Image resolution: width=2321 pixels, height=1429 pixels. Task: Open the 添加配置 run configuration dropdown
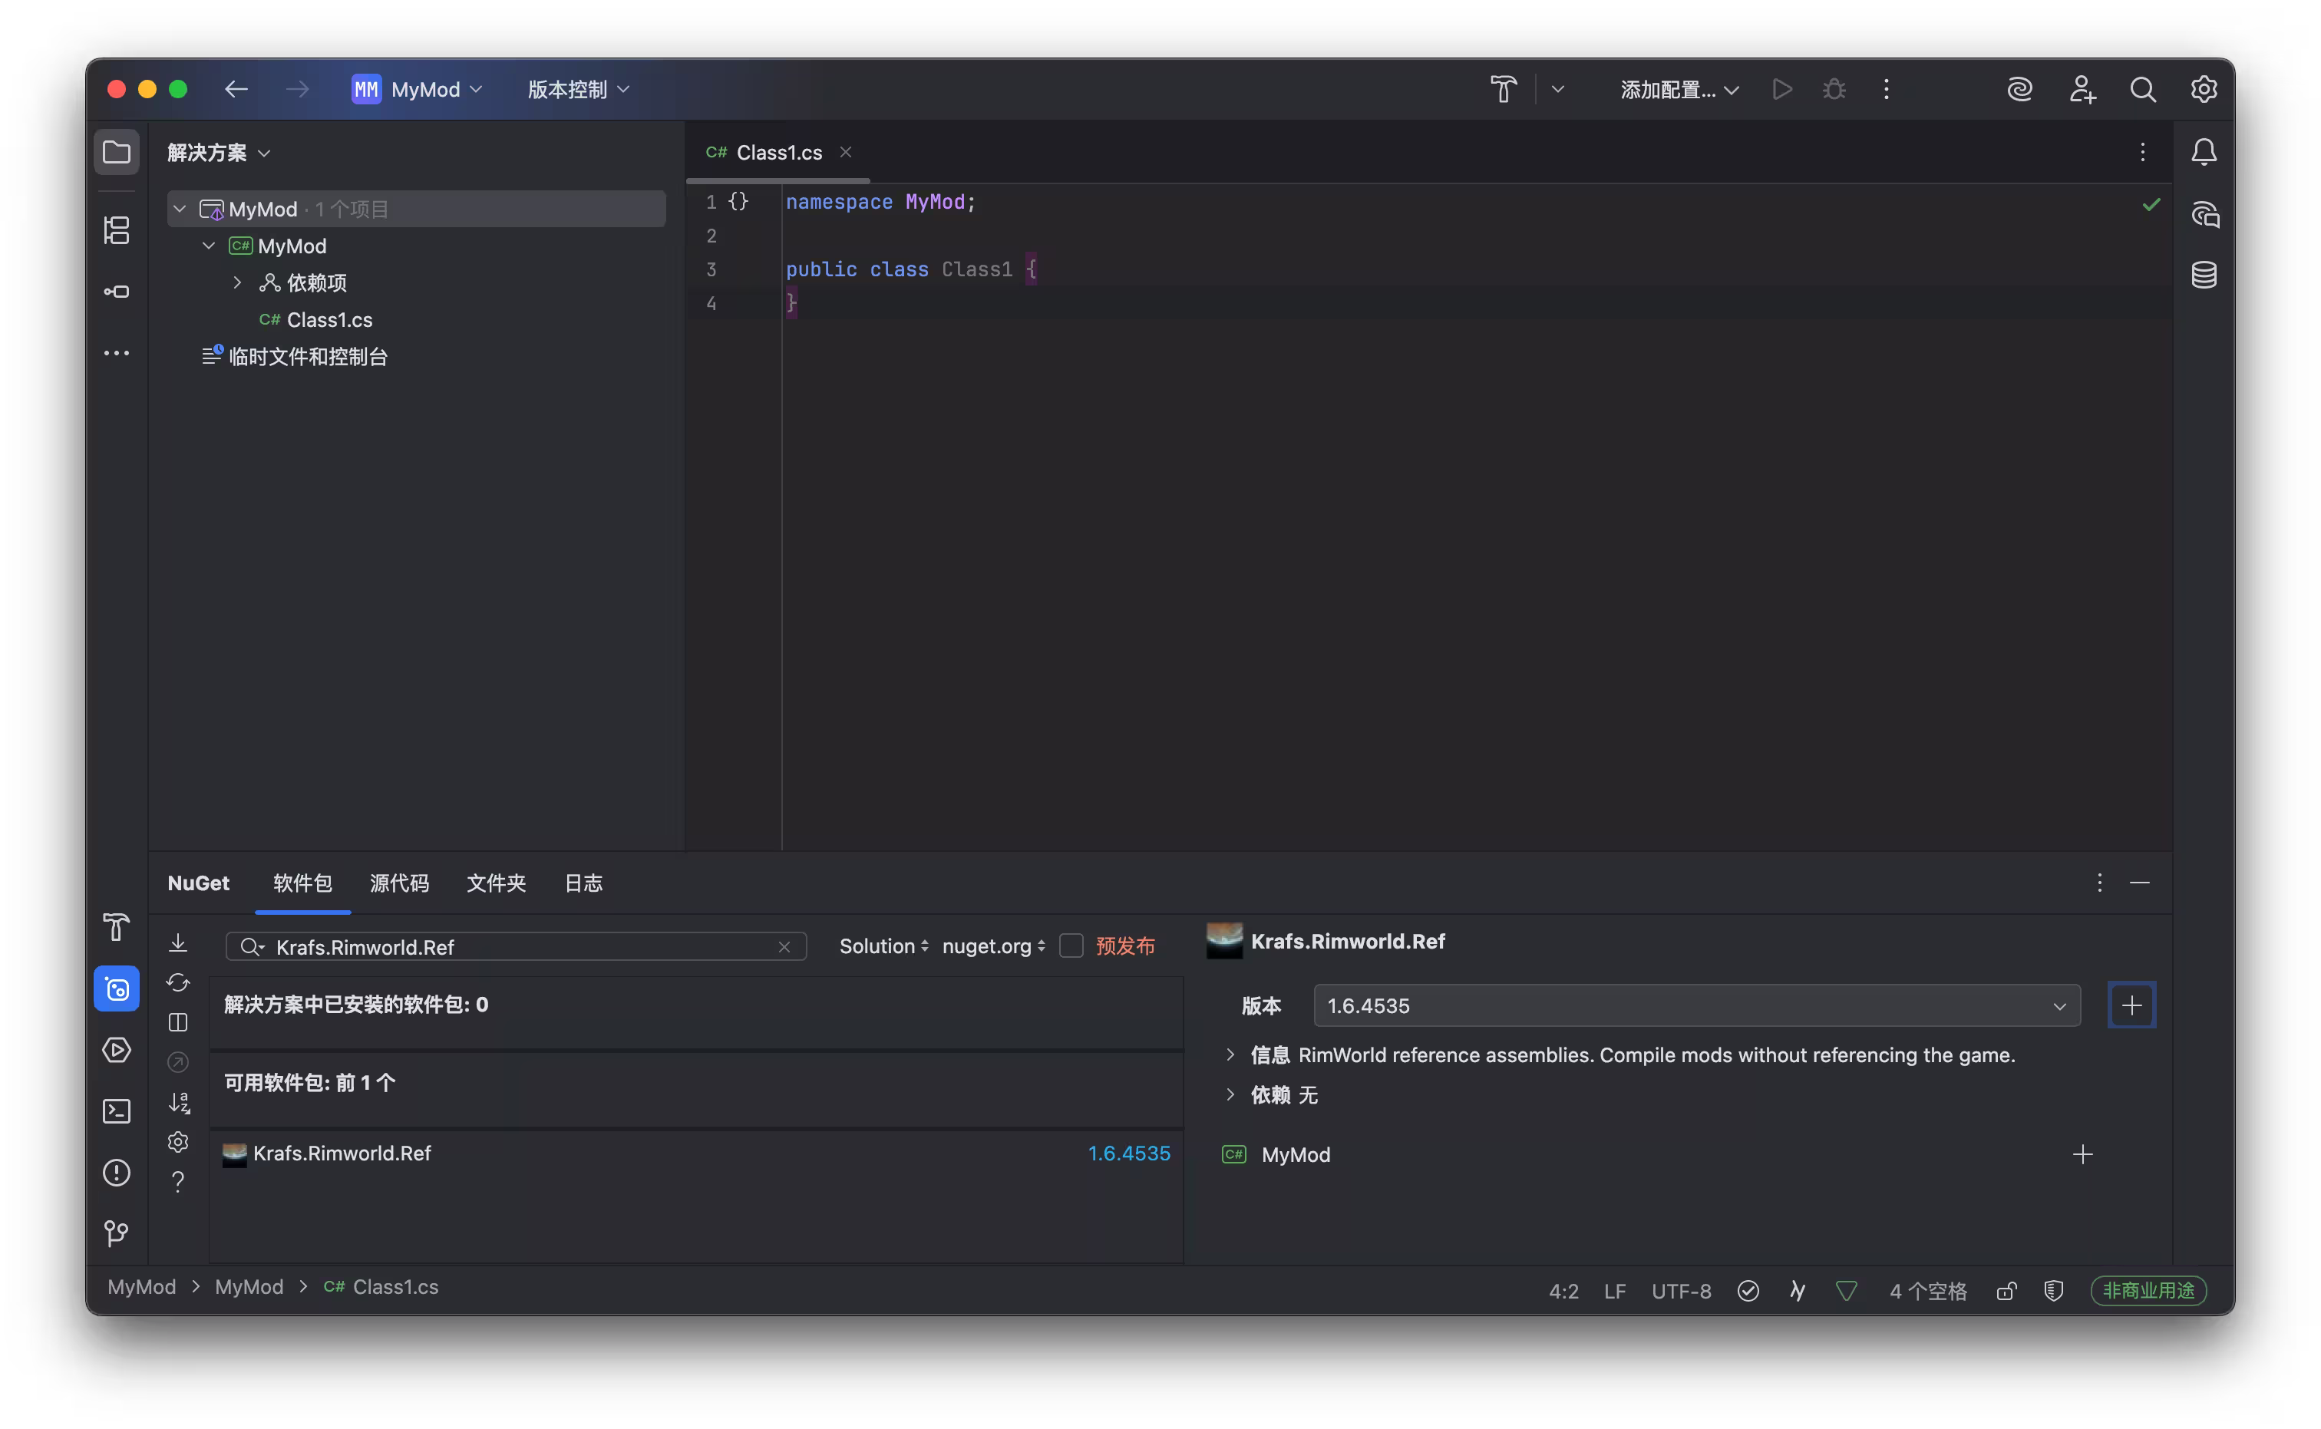click(x=1679, y=90)
